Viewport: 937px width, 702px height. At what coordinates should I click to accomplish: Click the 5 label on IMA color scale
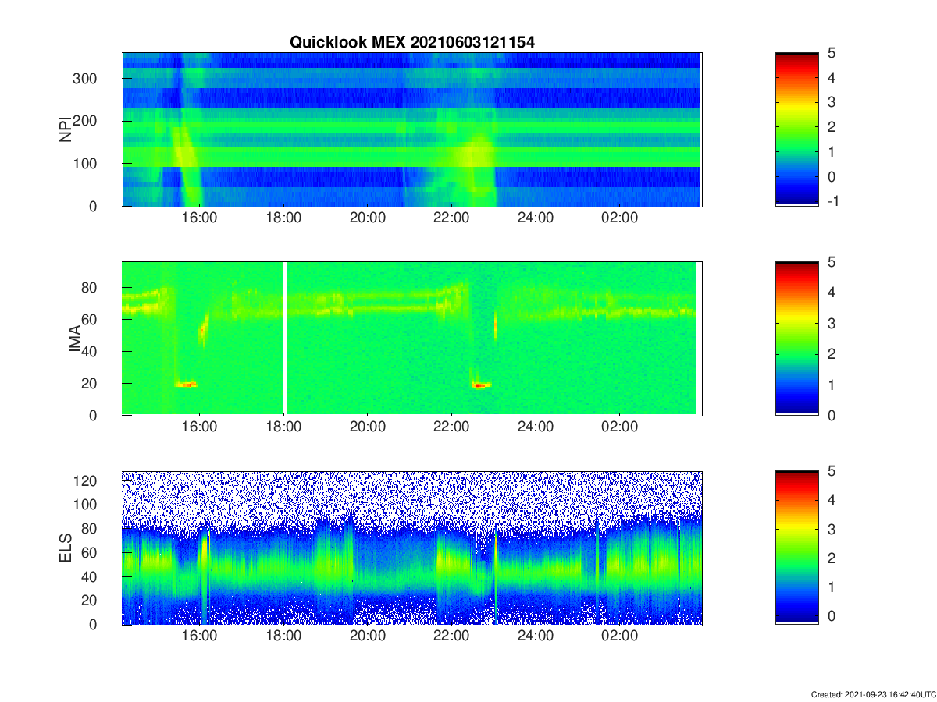pos(832,262)
